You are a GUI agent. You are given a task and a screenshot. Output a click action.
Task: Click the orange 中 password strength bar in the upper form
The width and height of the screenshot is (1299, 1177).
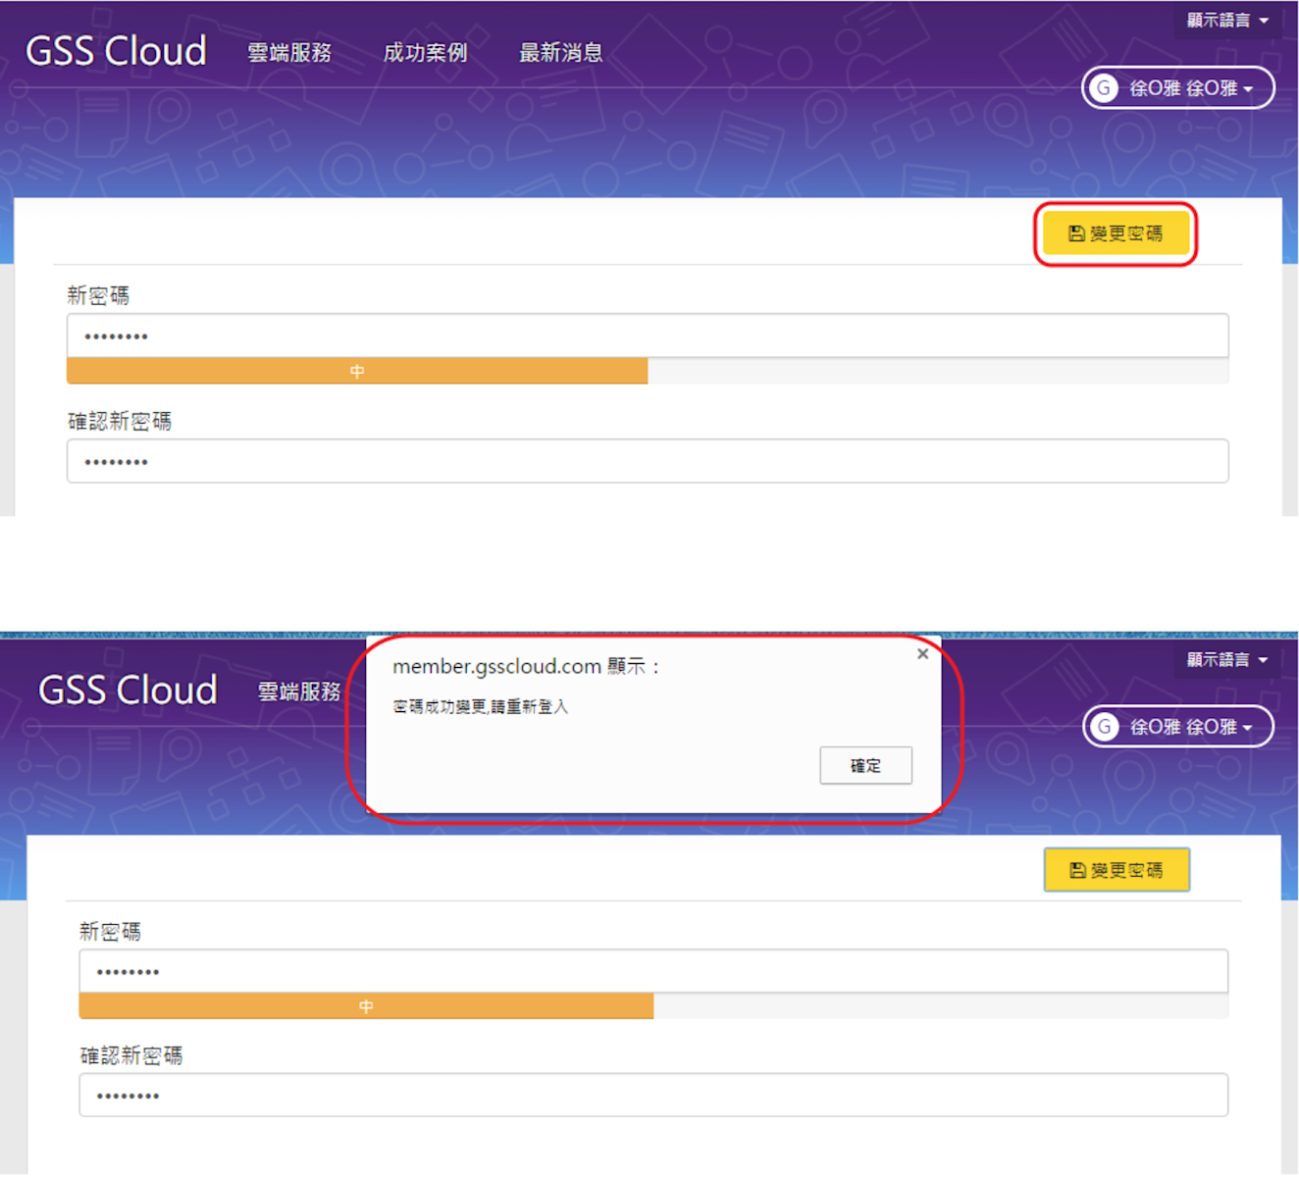tap(357, 371)
